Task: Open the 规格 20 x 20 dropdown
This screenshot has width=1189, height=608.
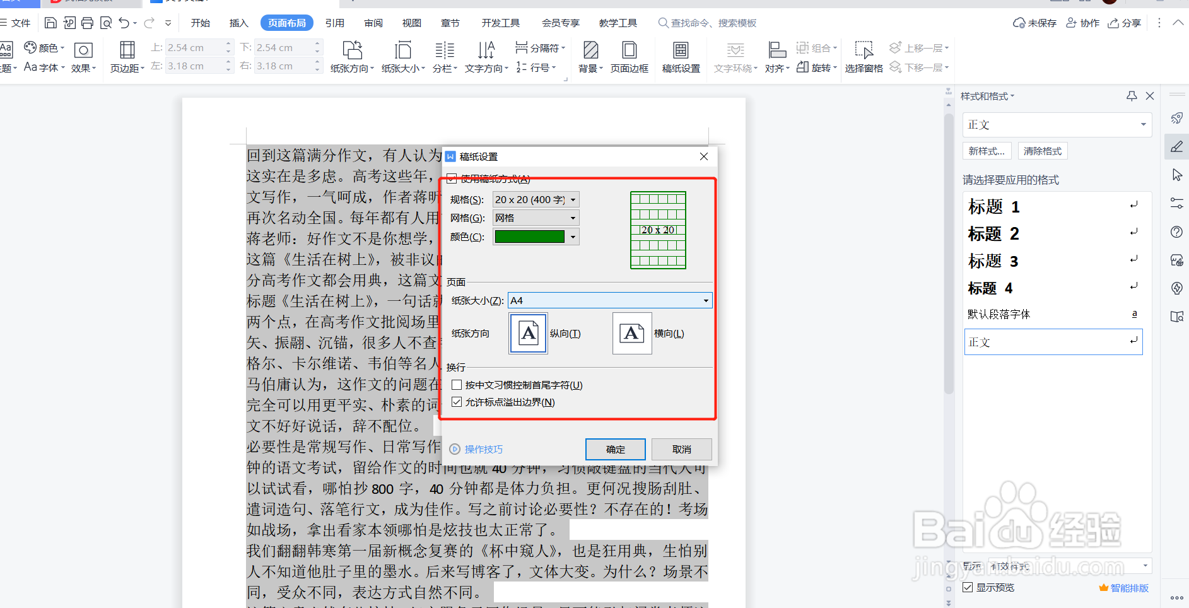Action: click(536, 199)
